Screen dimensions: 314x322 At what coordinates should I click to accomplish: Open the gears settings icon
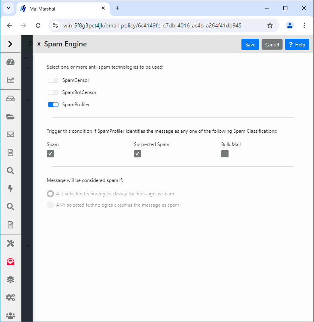pos(10,297)
